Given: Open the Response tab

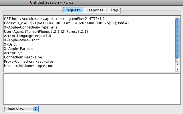Looking at the screenshot, I should [x=95, y=10].
